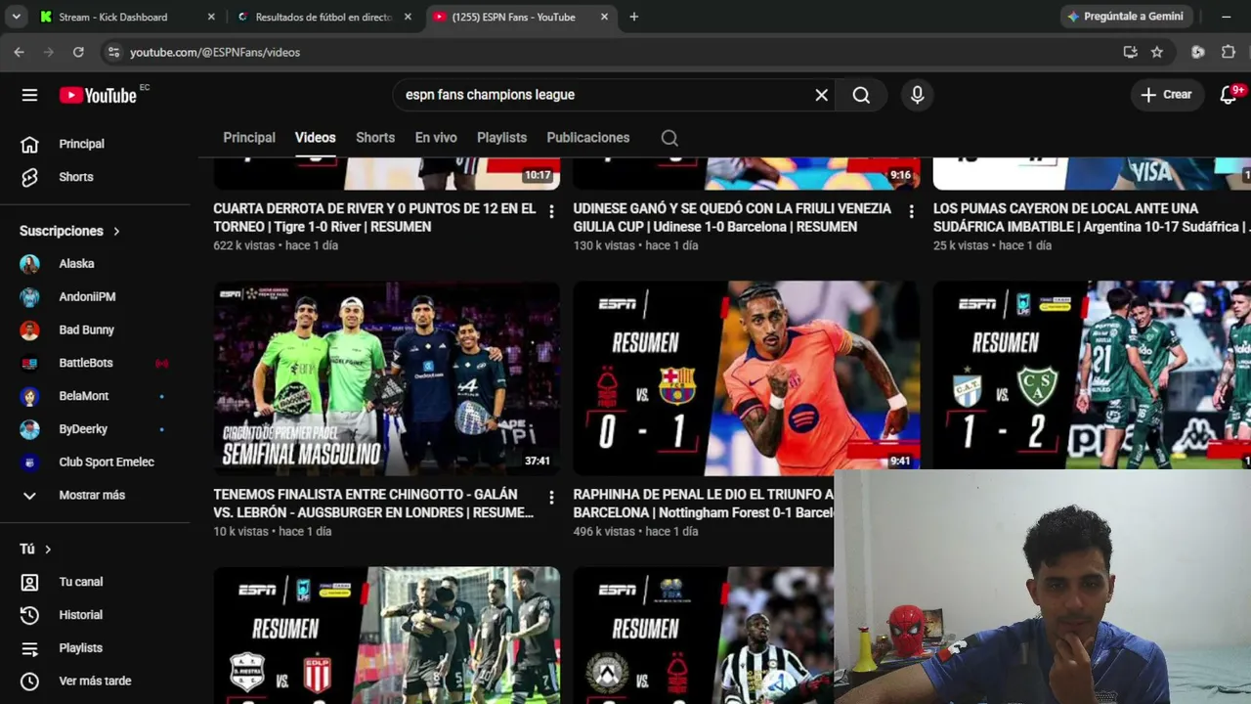Play the 1-2 Resumen thumbnail with green players

[1092, 375]
